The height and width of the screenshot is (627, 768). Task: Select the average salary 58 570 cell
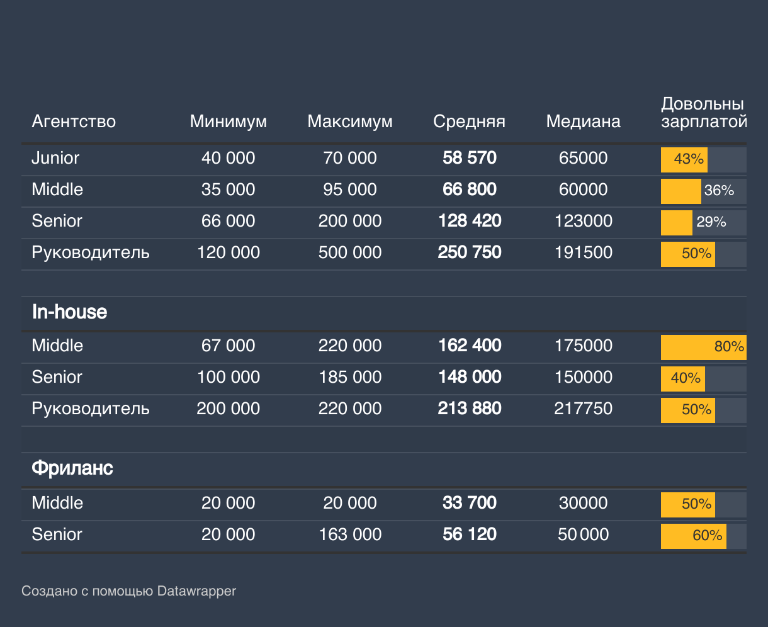(470, 158)
